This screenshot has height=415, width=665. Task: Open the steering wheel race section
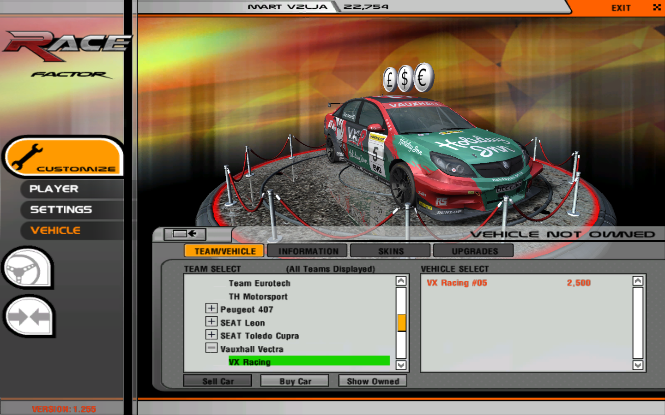[28, 267]
